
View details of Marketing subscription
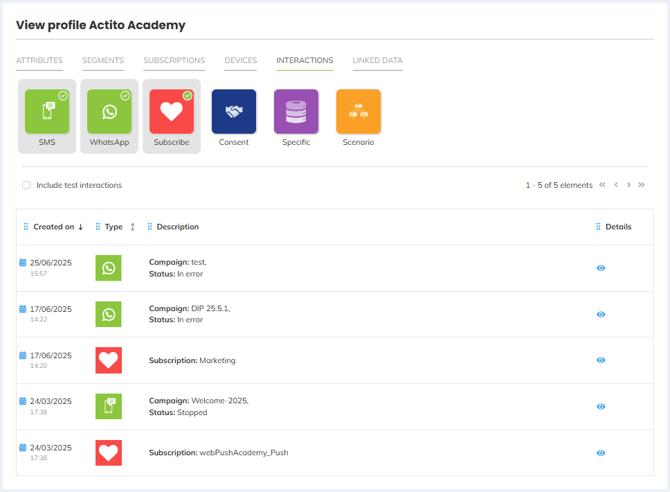pos(601,360)
